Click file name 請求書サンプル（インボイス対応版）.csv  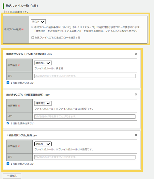pos(29,54)
